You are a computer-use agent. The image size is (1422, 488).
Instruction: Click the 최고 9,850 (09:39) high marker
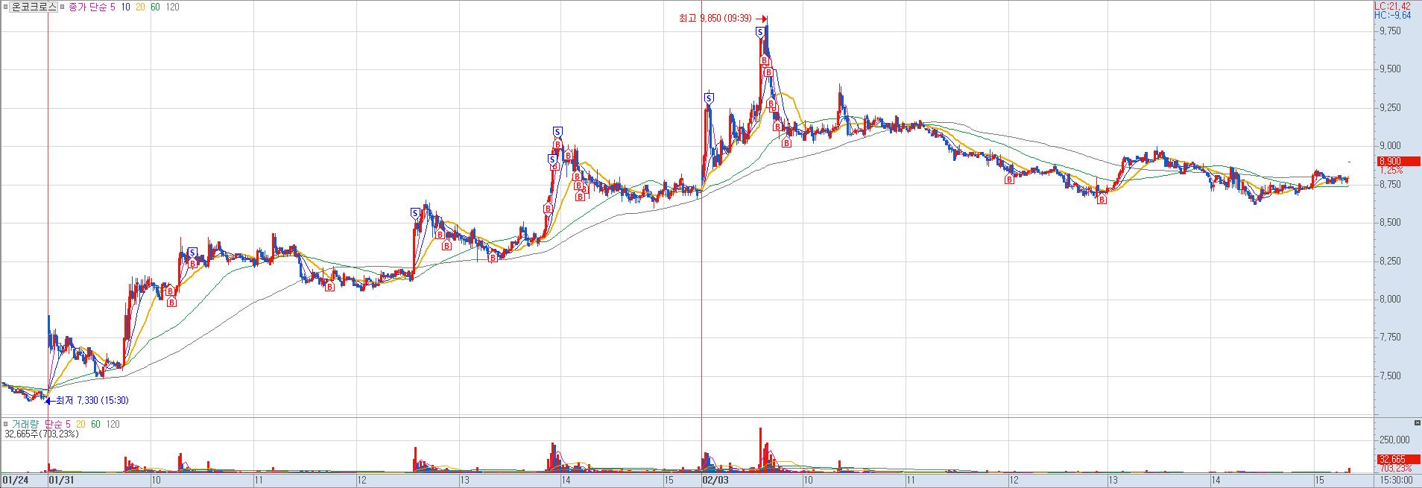pyautogui.click(x=724, y=19)
